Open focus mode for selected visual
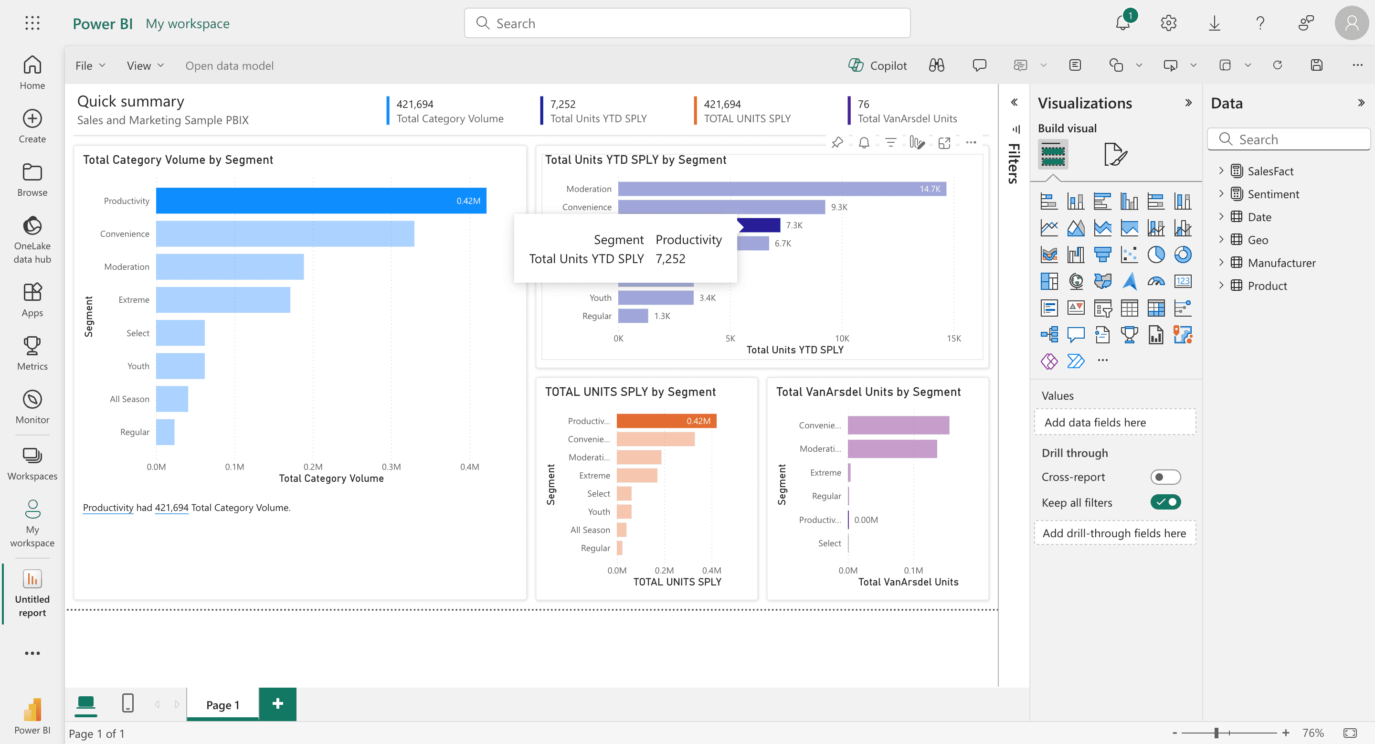 click(944, 142)
